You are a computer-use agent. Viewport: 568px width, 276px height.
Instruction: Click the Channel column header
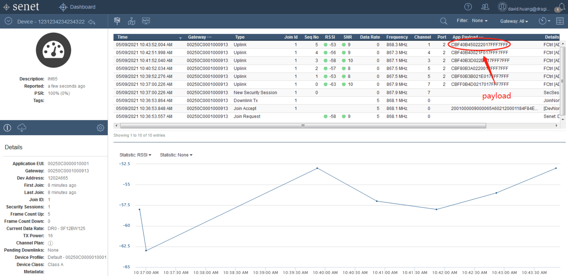tap(423, 37)
